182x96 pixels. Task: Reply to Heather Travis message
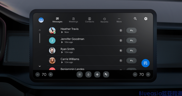[x=131, y=31]
